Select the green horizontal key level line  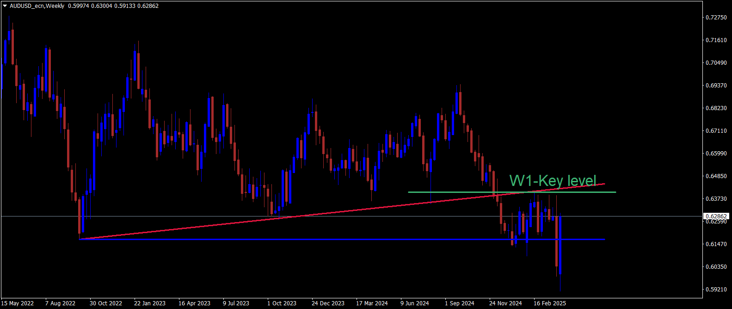(511, 192)
